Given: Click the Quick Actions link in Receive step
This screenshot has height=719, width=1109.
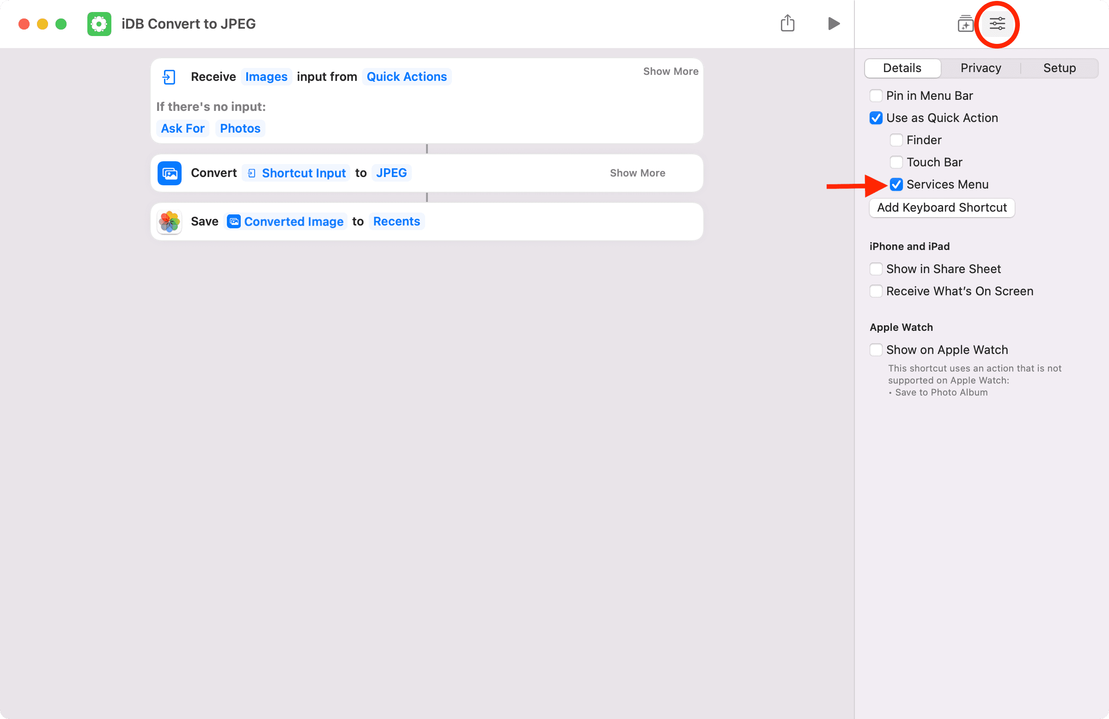Looking at the screenshot, I should [407, 76].
